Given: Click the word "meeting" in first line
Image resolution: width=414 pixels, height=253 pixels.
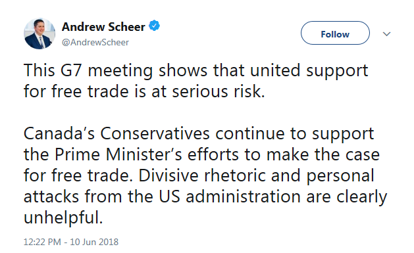Looking at the screenshot, I should pos(120,72).
